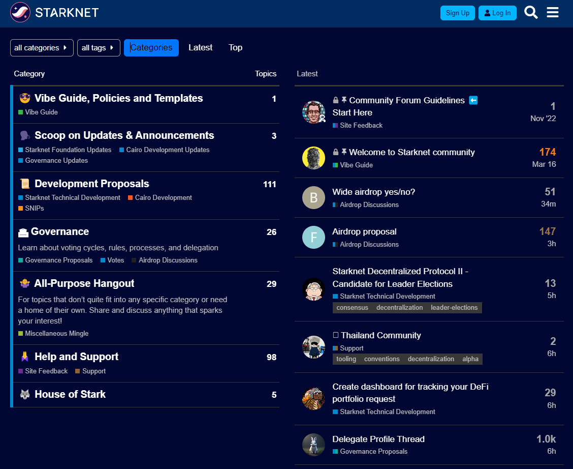This screenshot has width=573, height=469.
Task: Click the left-arrow emoji after Community Forum Guidelines
Action: 473,100
